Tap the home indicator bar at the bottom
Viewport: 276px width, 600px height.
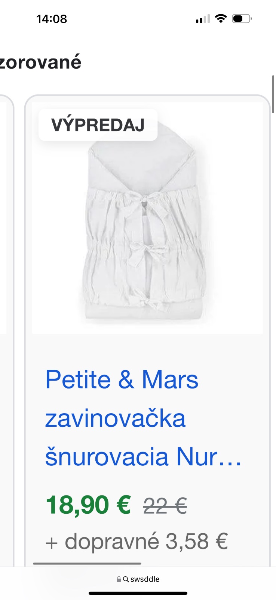coord(138,593)
